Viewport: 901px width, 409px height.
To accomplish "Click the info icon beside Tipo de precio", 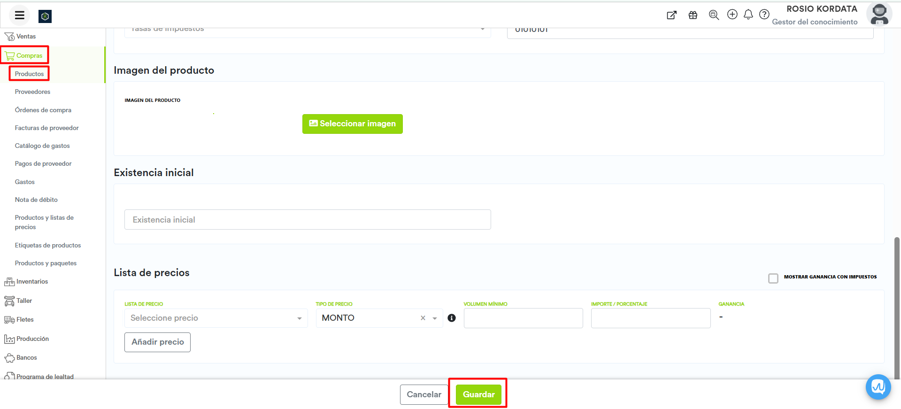I will [452, 318].
